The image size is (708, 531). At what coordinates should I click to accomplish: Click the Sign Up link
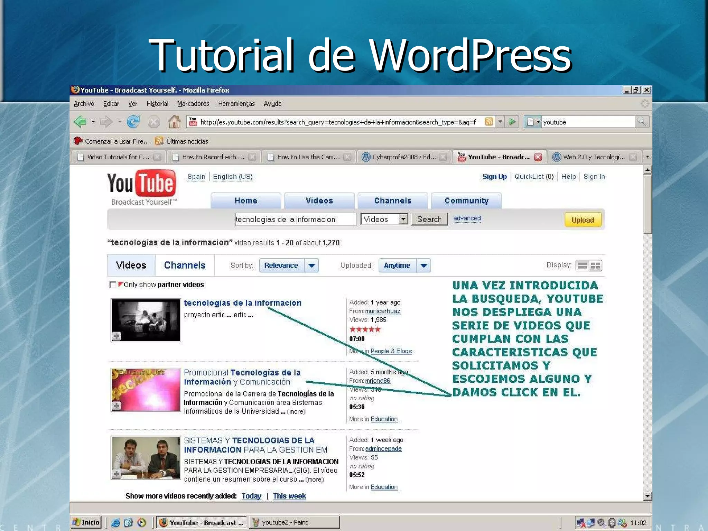494,177
